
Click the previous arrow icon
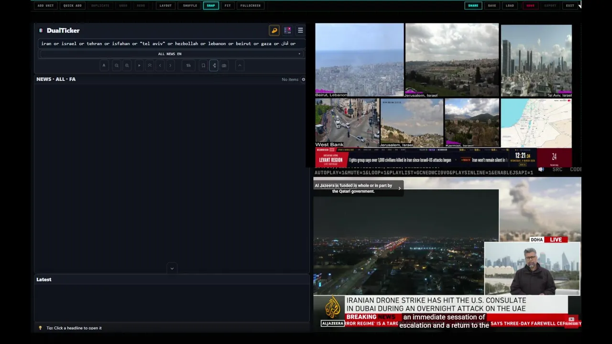[x=160, y=65]
